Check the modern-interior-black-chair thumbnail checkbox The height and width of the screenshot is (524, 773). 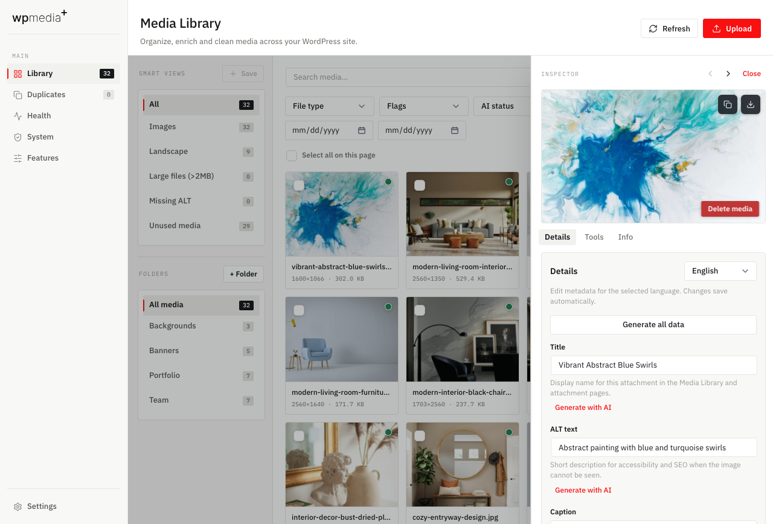pyautogui.click(x=420, y=310)
